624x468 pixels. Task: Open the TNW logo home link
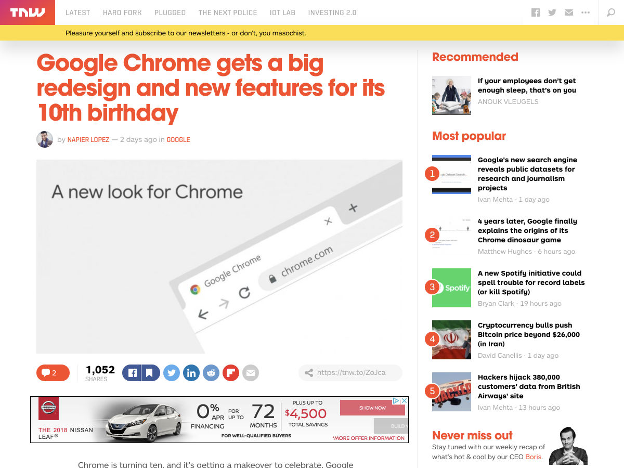(28, 12)
